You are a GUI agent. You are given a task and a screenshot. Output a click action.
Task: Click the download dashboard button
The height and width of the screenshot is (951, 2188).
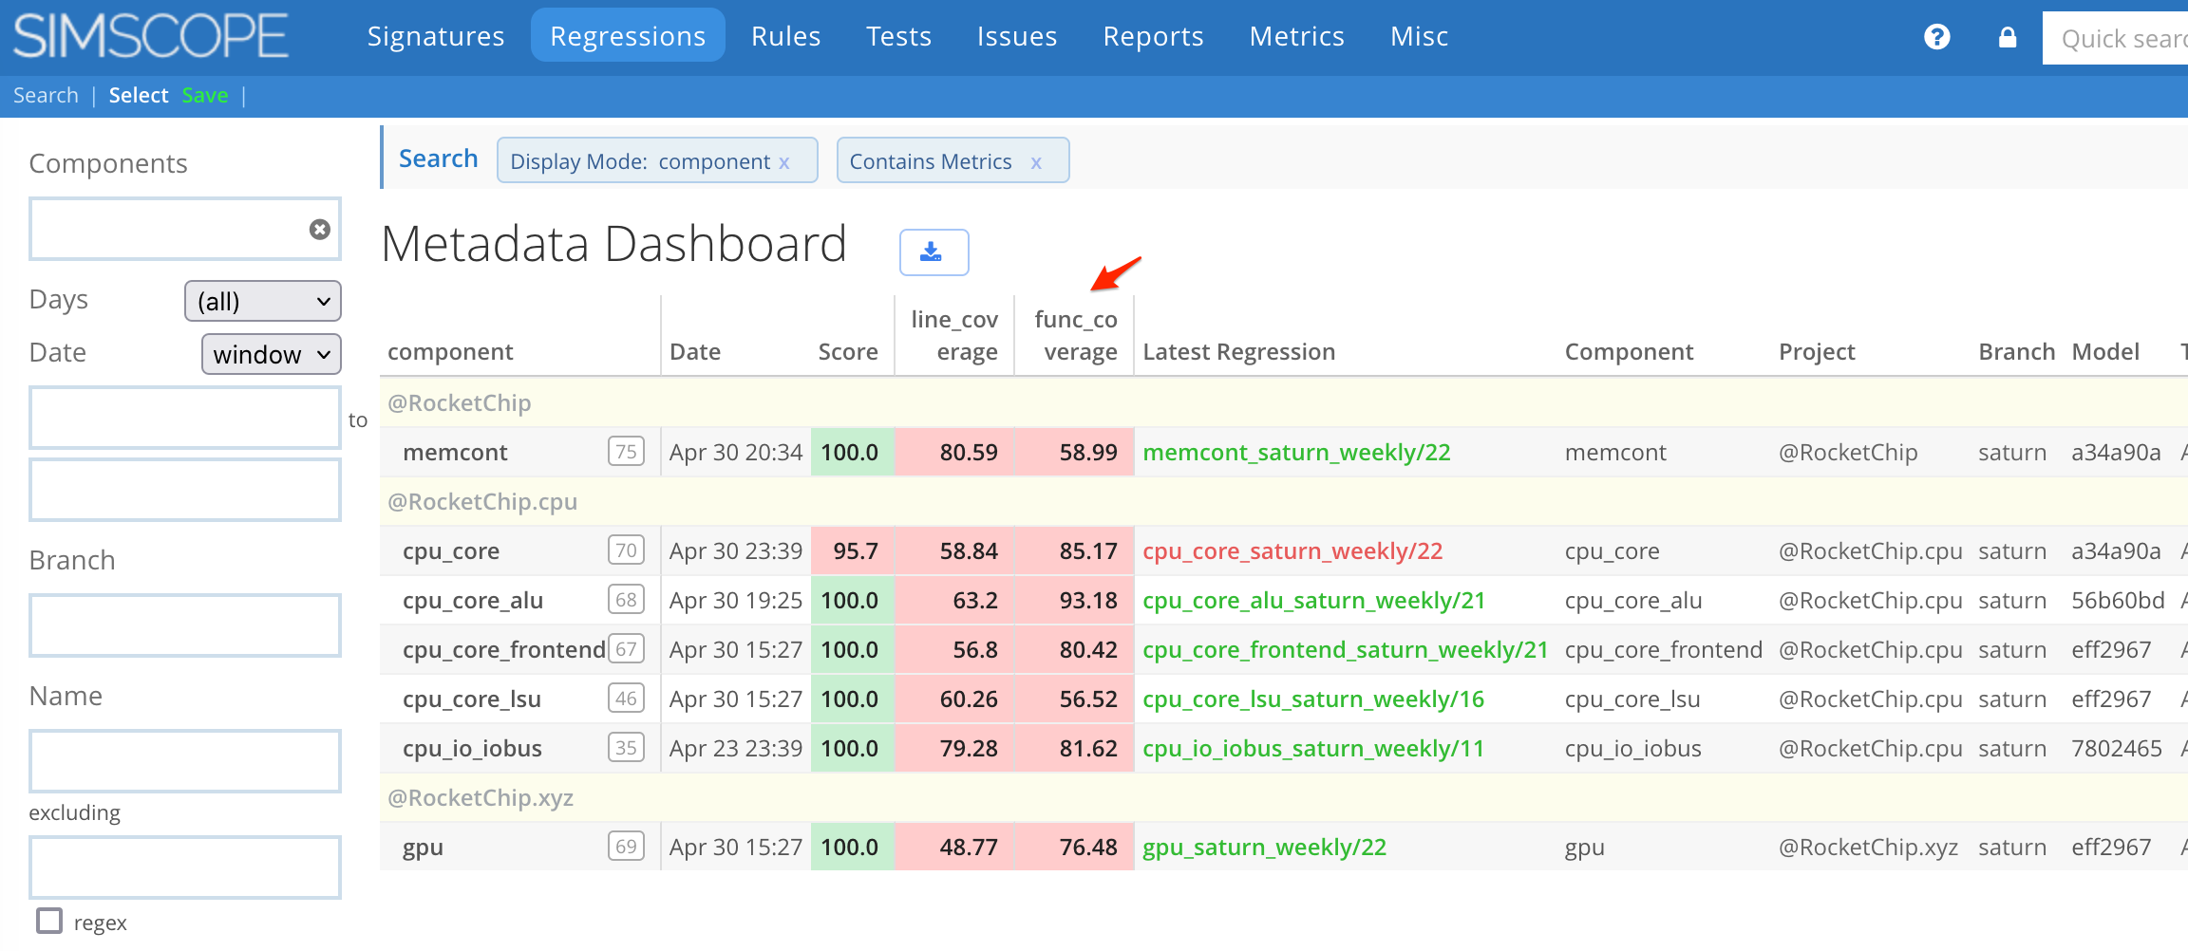(934, 252)
